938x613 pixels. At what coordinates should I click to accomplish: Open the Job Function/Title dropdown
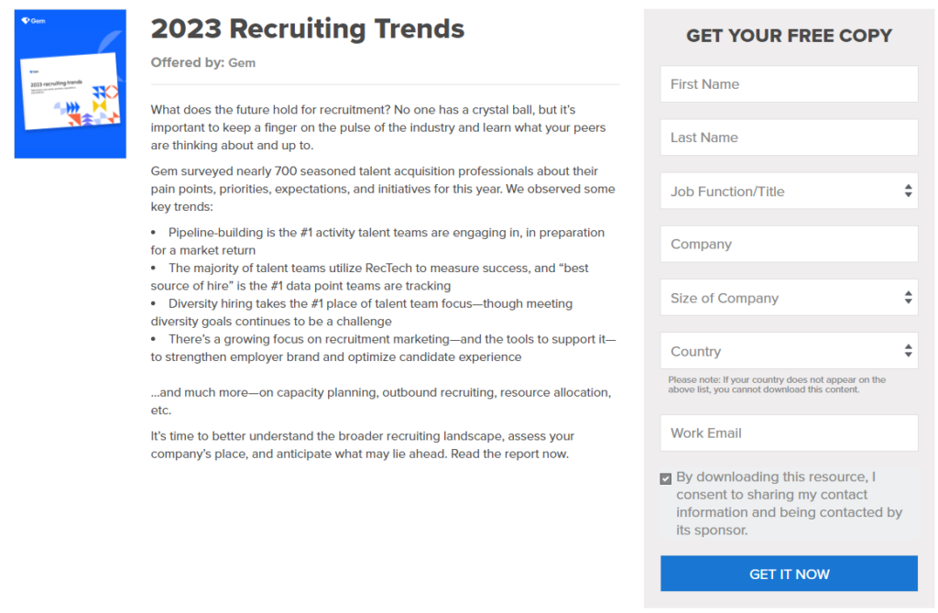789,191
